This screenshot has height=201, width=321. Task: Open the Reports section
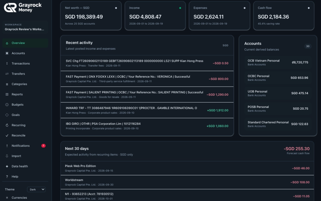tap(25, 94)
